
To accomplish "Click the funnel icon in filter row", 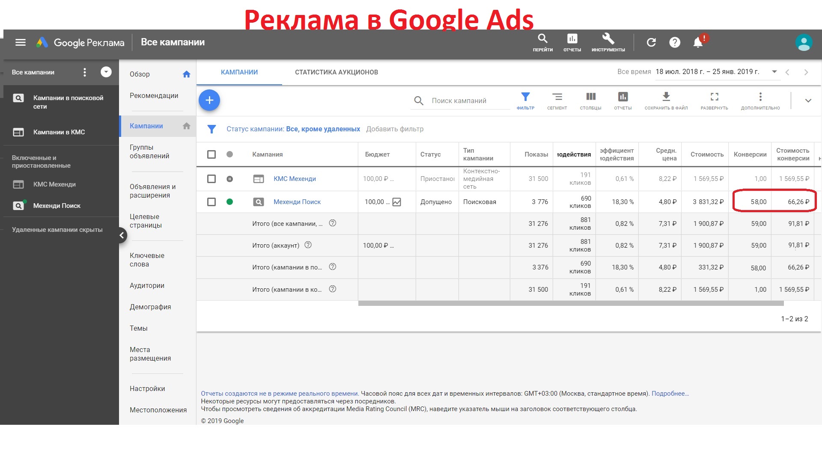I will pos(211,129).
